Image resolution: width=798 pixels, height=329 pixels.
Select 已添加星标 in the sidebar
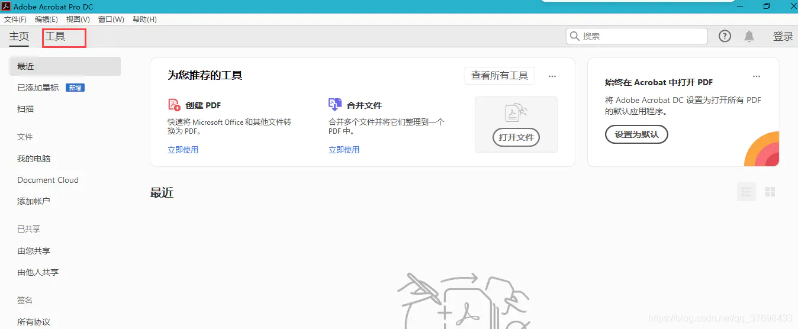38,88
